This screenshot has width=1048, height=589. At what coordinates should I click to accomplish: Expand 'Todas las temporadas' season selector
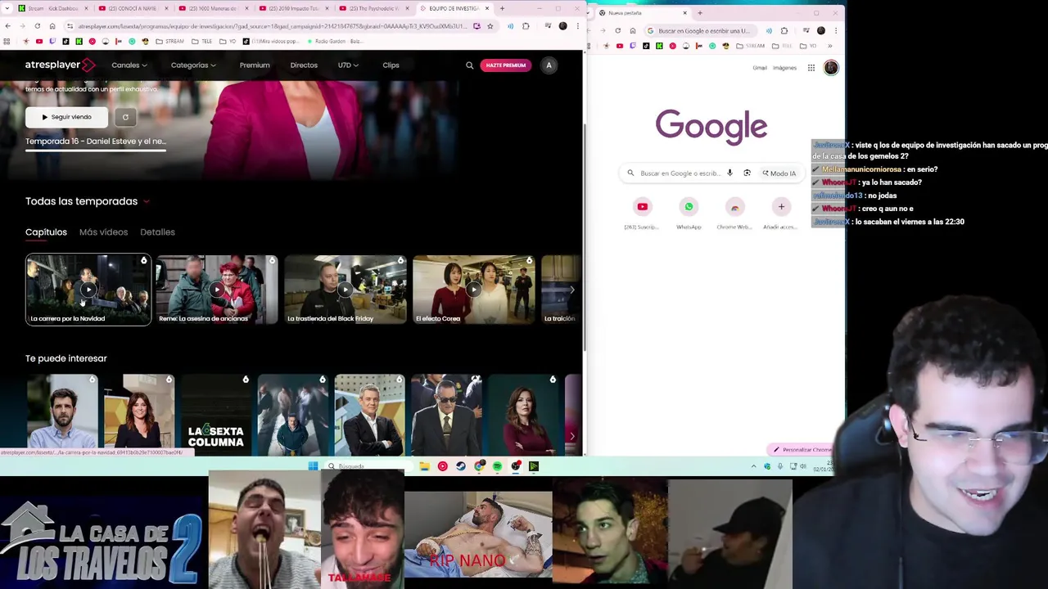[88, 201]
